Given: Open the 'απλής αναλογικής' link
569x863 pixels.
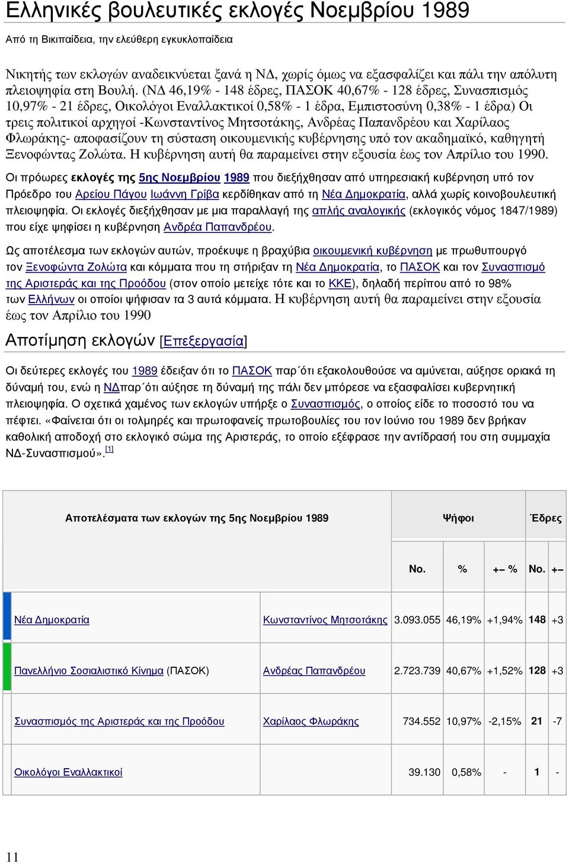Looking at the screenshot, I should point(359,211).
